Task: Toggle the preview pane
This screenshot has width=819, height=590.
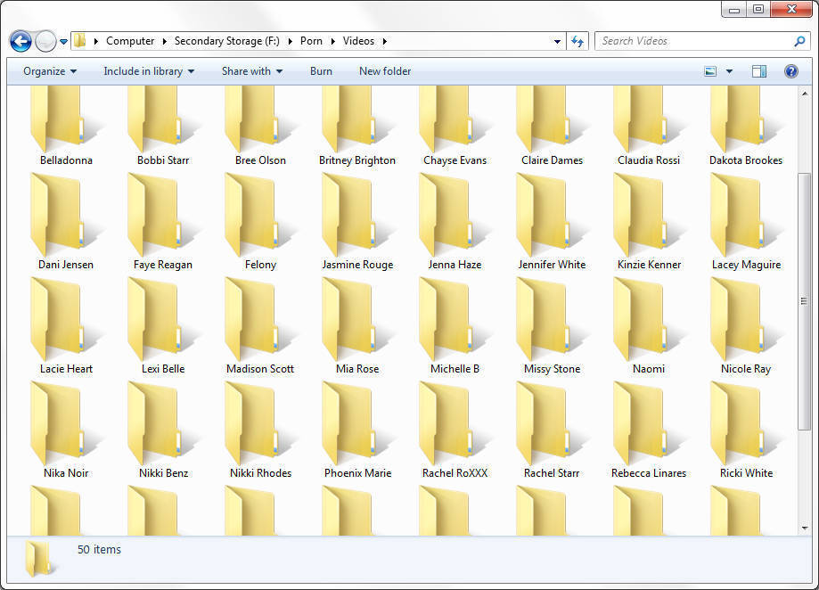Action: 759,71
